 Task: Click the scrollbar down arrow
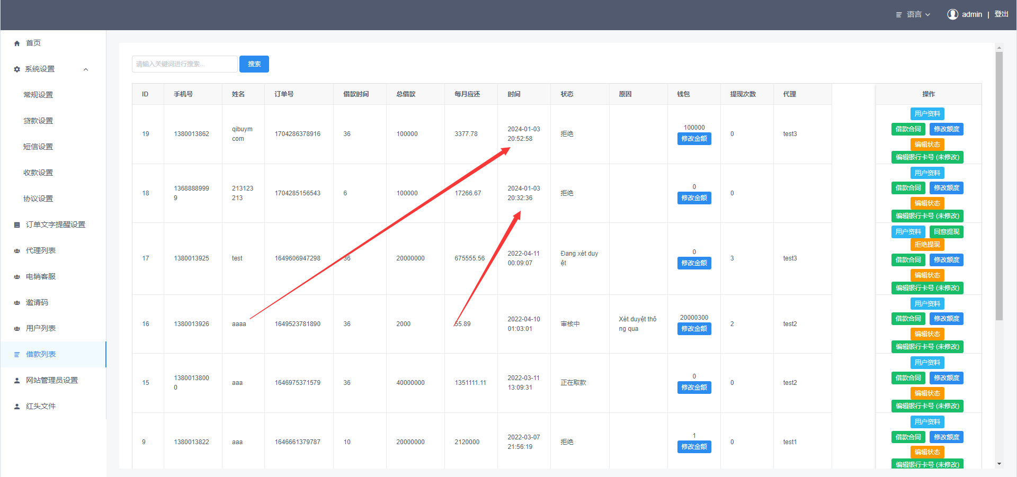coord(999,464)
